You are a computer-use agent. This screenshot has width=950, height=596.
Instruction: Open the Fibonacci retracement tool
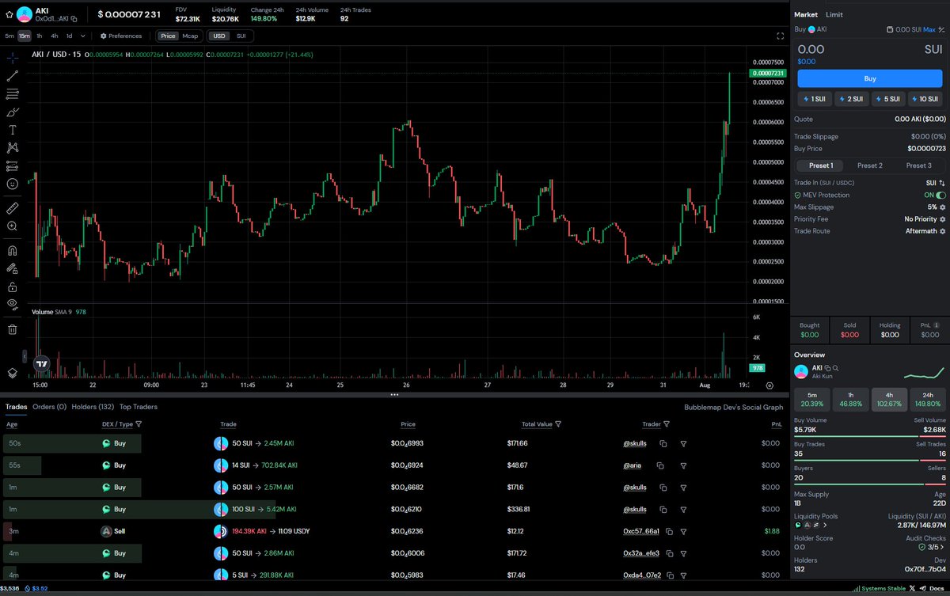click(12, 93)
